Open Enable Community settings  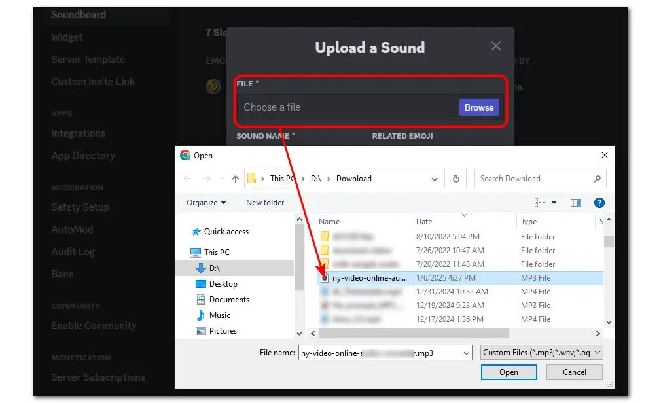[x=94, y=325]
